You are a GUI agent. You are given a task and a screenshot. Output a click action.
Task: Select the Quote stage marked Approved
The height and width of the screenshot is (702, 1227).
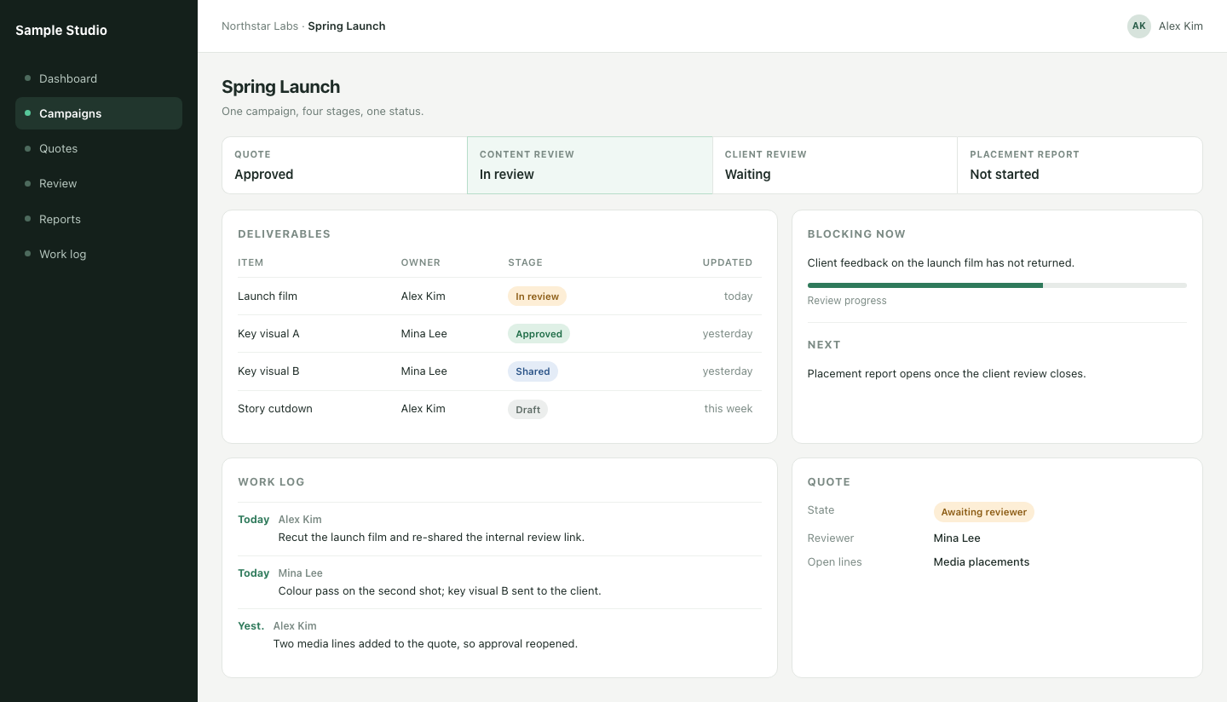345,165
